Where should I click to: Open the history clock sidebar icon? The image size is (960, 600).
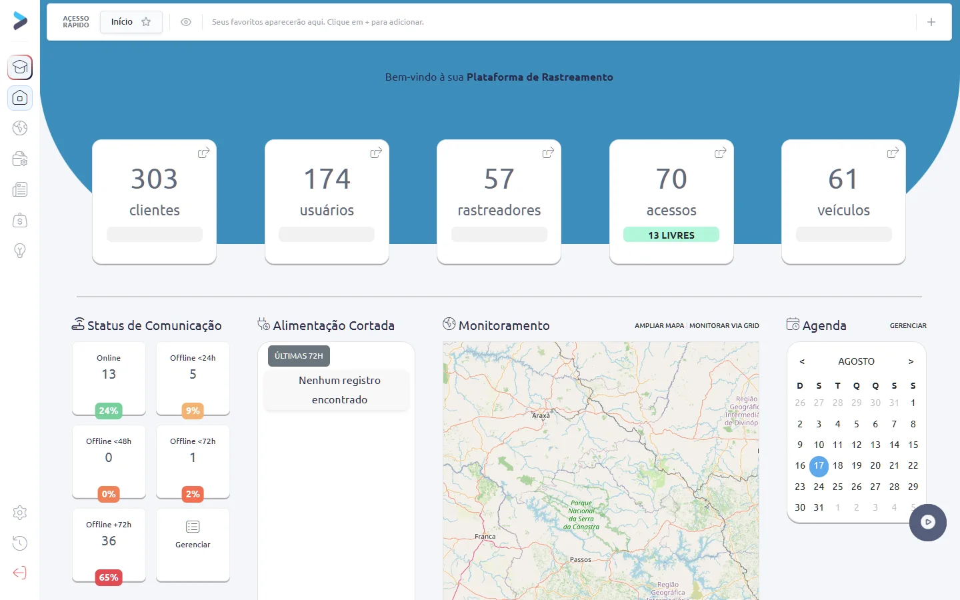click(20, 543)
